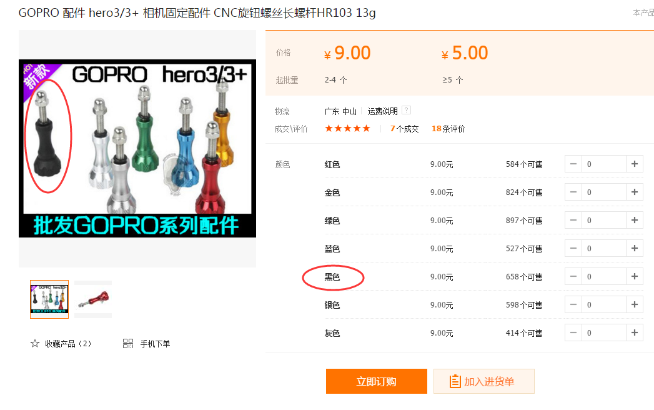The image size is (654, 410).
Task: Click the 红色 quantity input field
Action: coord(604,164)
